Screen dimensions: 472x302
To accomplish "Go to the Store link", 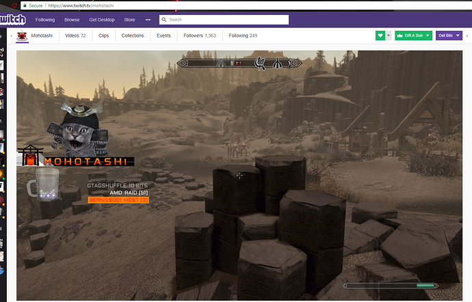I will pos(129,20).
